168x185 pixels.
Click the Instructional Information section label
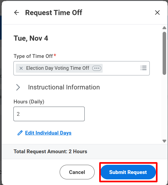point(64,87)
